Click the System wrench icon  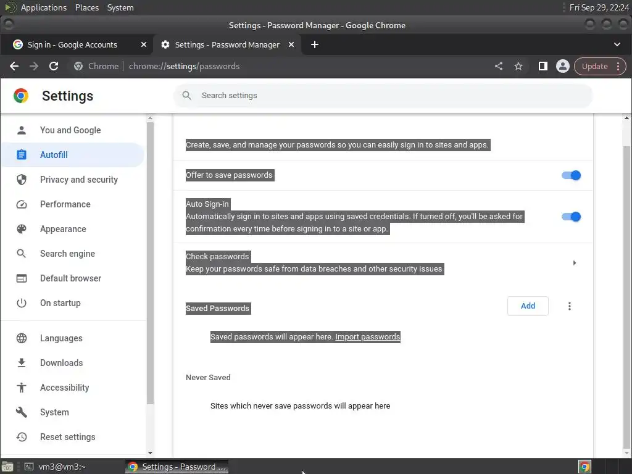click(22, 412)
